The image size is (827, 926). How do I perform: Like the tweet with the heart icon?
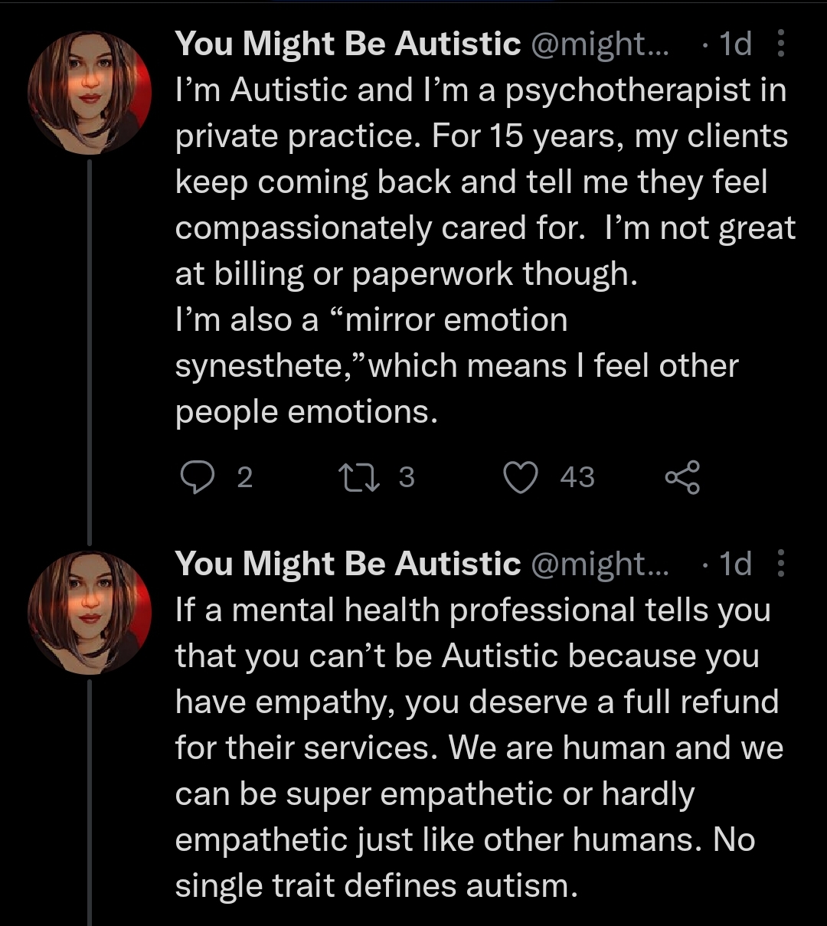[521, 477]
